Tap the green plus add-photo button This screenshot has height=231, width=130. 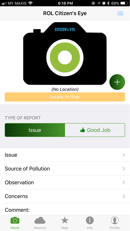(x=117, y=82)
